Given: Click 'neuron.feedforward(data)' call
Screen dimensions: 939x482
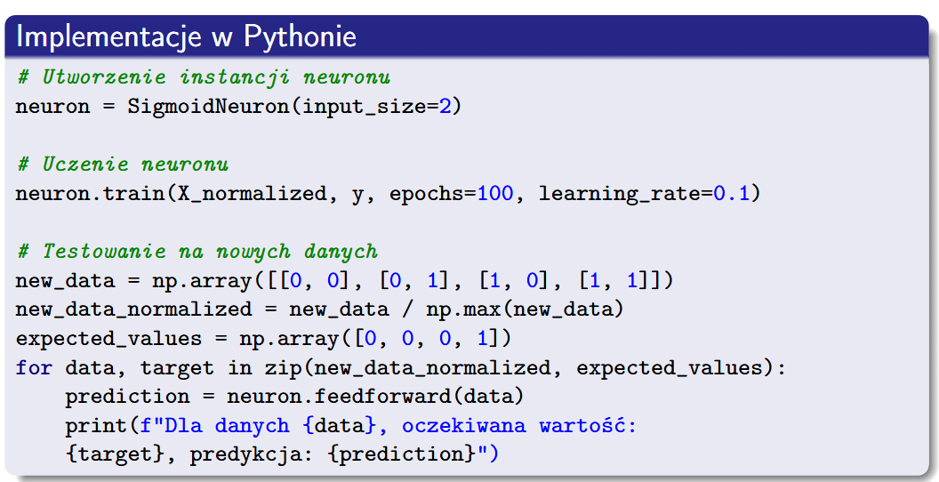Looking at the screenshot, I should tap(372, 397).
